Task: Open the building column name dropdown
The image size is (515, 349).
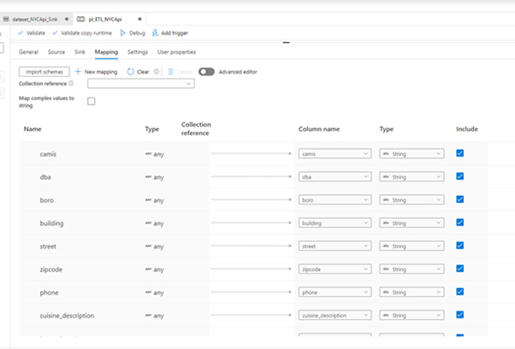Action: pyautogui.click(x=335, y=223)
